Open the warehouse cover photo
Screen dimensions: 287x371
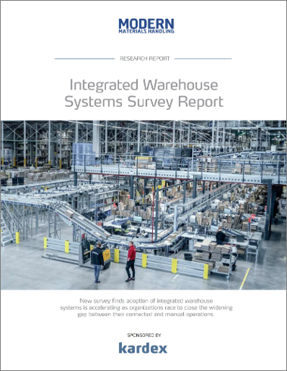coord(143,205)
